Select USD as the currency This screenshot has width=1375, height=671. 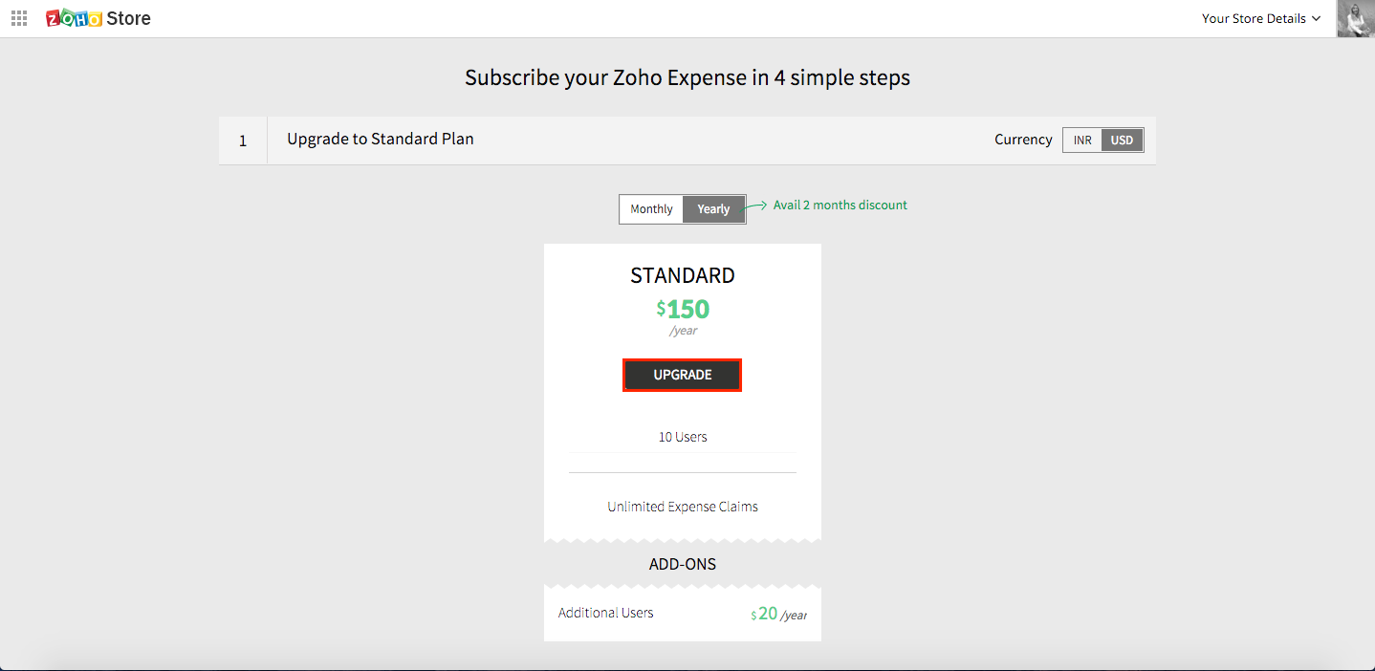point(1121,140)
